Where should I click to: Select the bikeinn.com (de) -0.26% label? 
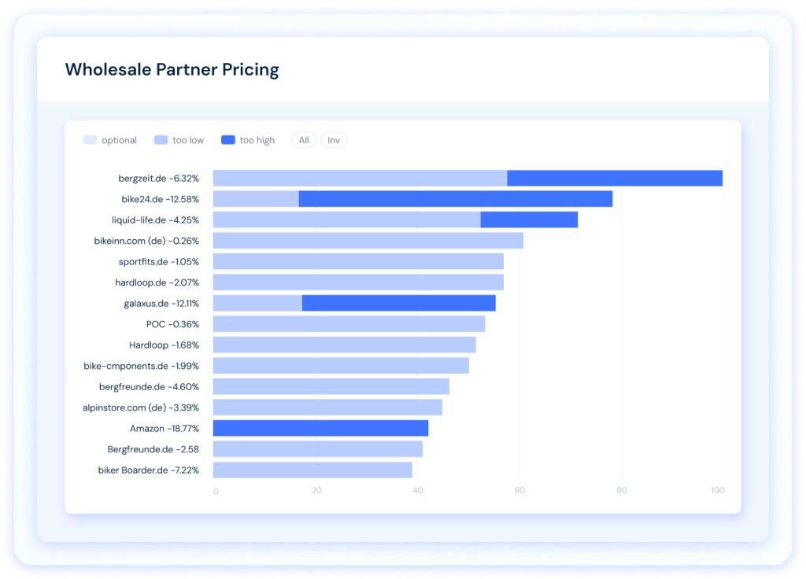click(146, 241)
